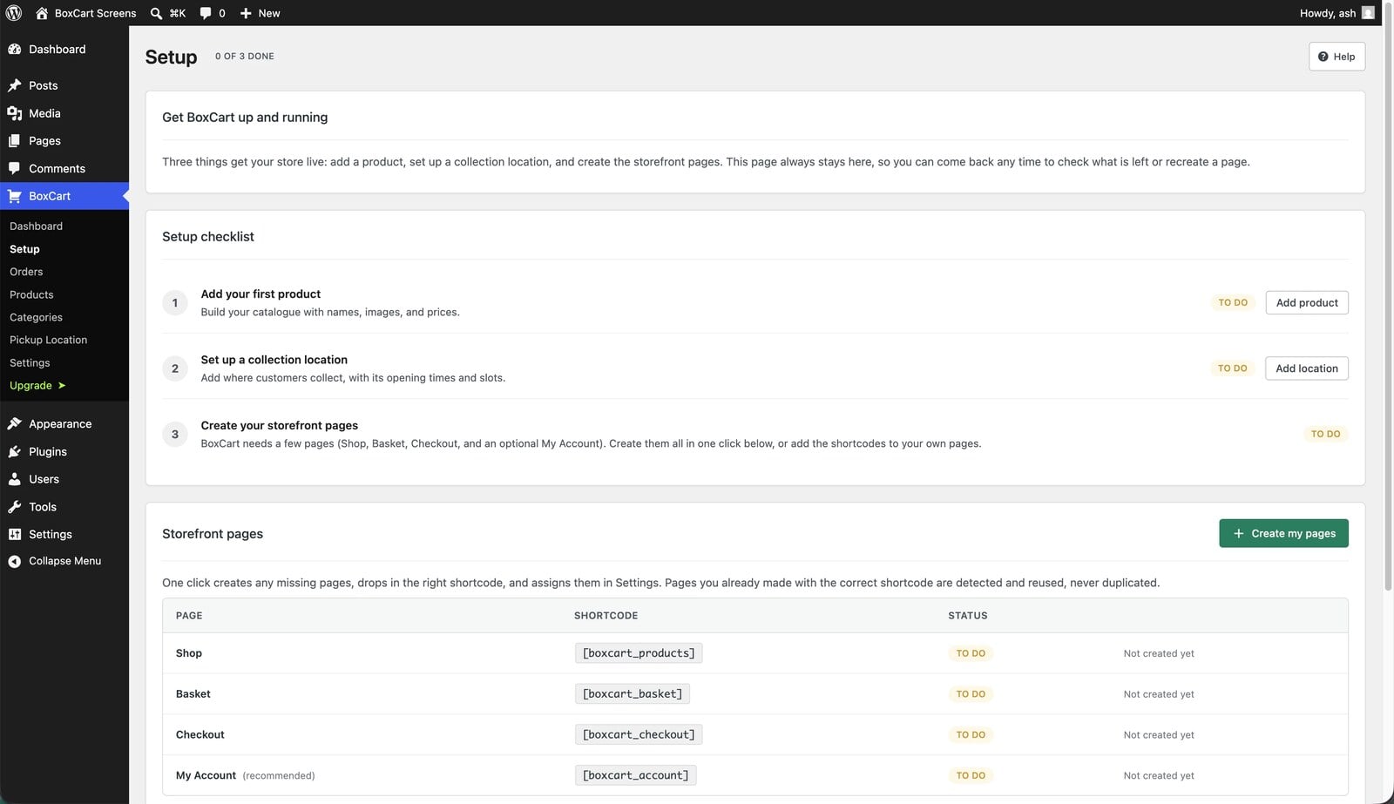Viewport: 1394px width, 804px height.
Task: Click the BoxCart Screens site name
Action: [95, 13]
